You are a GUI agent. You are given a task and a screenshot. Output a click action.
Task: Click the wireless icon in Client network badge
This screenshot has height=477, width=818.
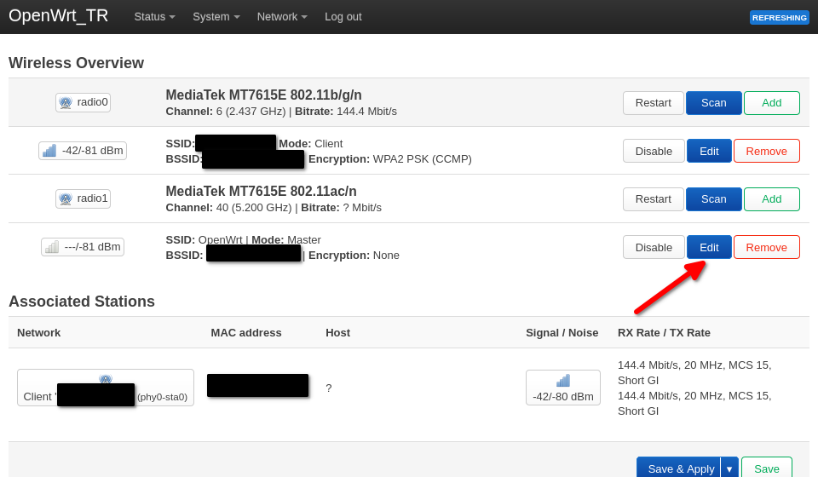pos(106,379)
